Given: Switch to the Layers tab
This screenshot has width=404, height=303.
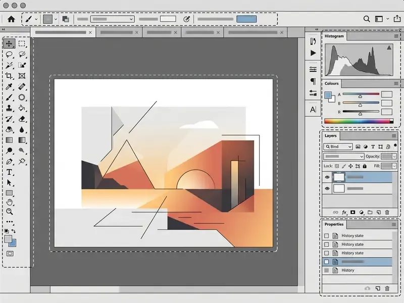Looking at the screenshot, I should pyautogui.click(x=330, y=135).
